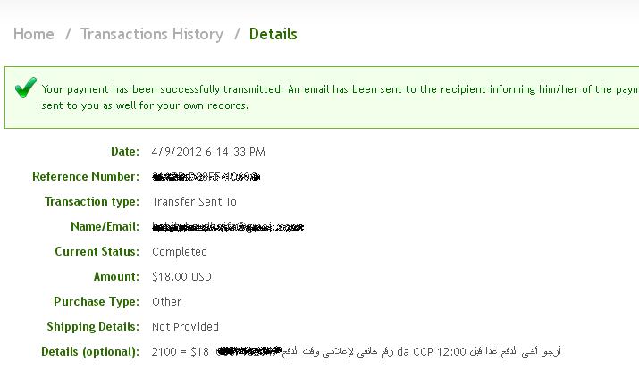Click the Details (optional) label

pos(90,351)
